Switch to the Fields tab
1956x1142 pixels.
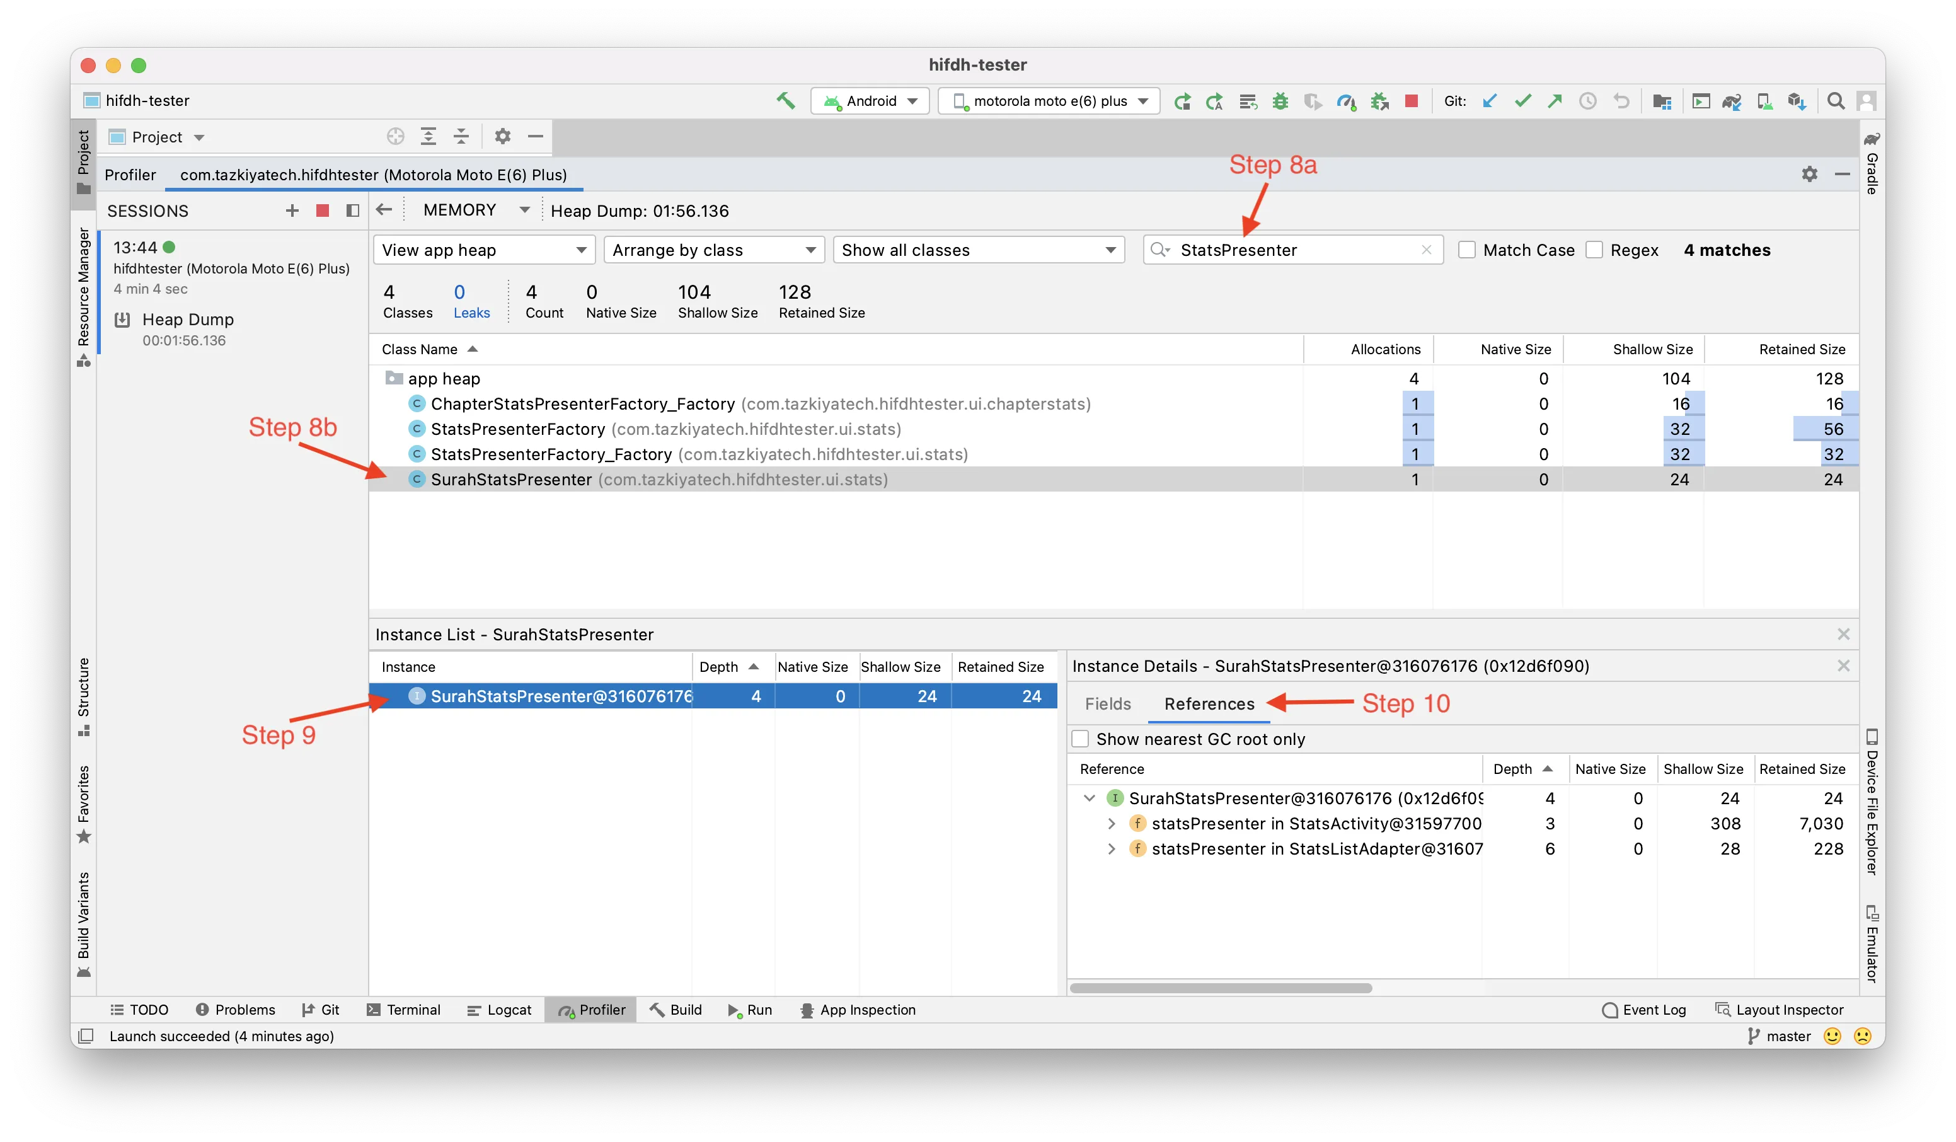(1108, 703)
